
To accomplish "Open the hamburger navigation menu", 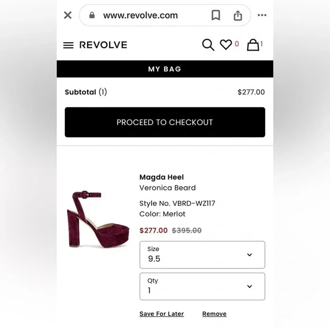I will [x=68, y=45].
